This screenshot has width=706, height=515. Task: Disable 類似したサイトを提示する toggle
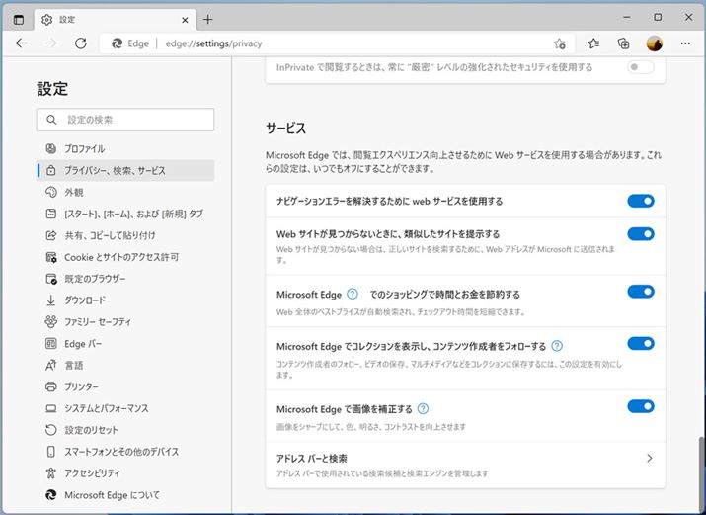click(x=640, y=234)
